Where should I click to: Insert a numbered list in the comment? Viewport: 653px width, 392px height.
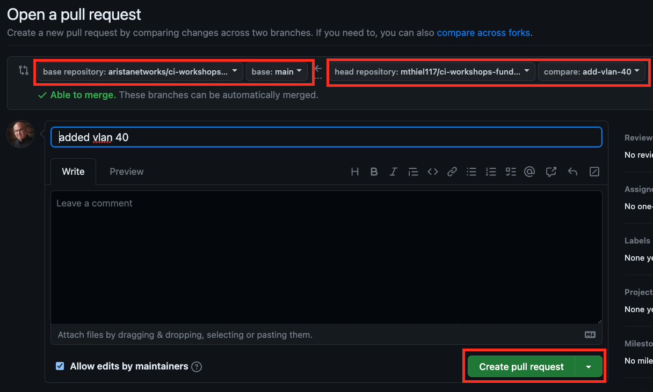click(x=491, y=172)
